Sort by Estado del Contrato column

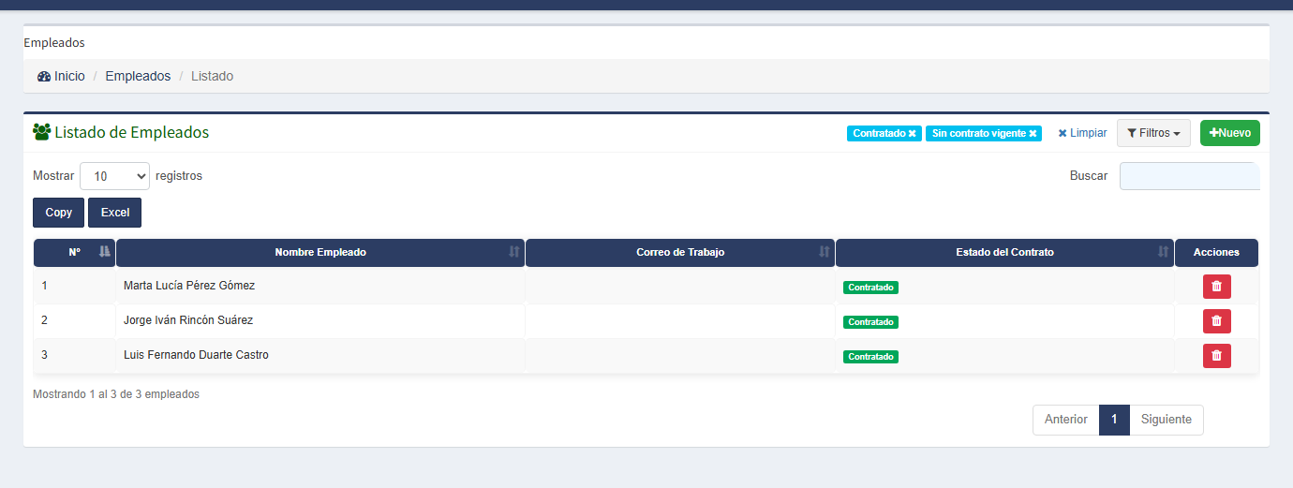click(x=1004, y=253)
